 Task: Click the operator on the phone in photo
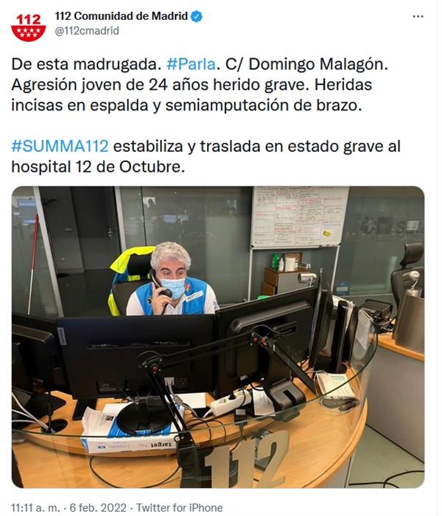171,279
